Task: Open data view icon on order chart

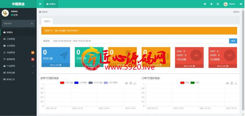Action: pos(227,83)
